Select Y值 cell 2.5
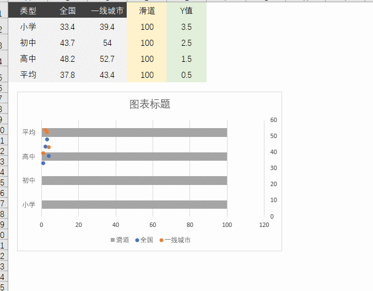This screenshot has width=373, height=291. coord(186,43)
